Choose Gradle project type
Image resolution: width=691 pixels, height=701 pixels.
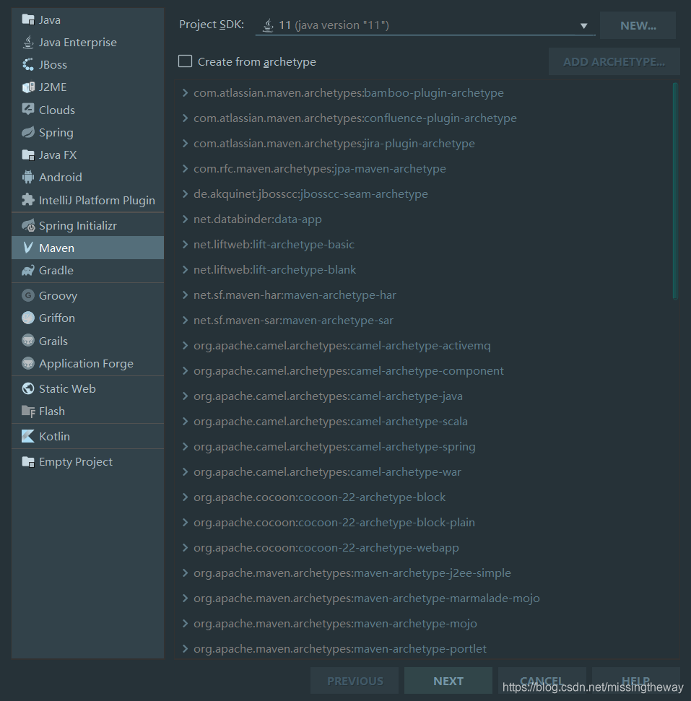tap(87, 270)
